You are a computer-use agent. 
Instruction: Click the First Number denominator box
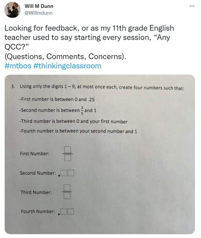click(67, 158)
